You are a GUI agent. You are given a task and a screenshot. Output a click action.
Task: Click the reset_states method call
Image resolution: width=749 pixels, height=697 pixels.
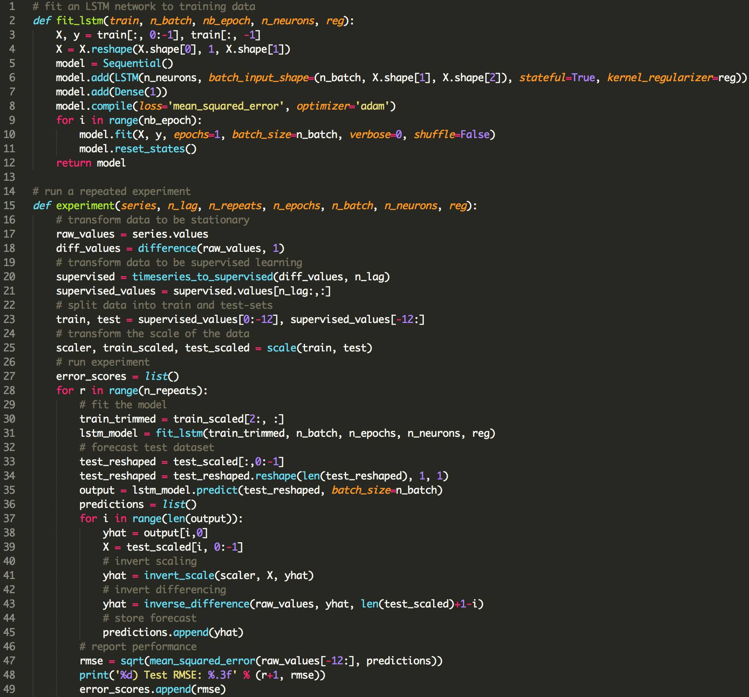[x=149, y=149]
